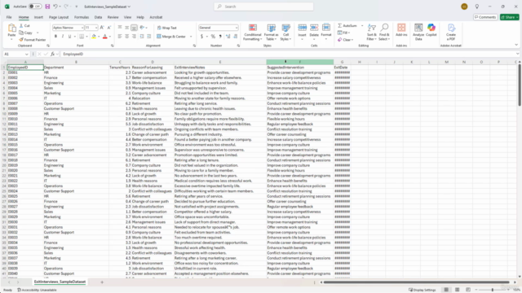This screenshot has width=522, height=293.
Task: Open Copilot
Action: (x=431, y=30)
